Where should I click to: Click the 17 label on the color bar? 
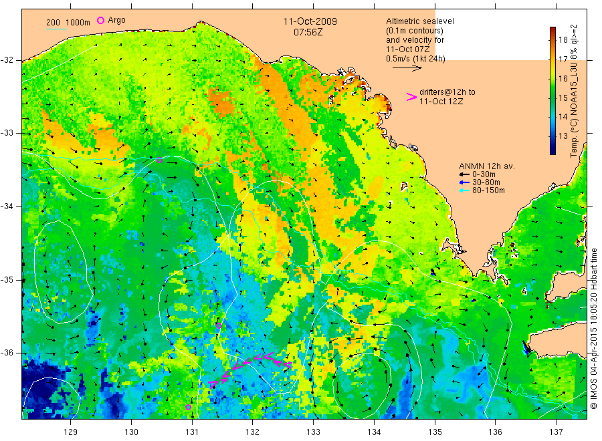(x=563, y=59)
